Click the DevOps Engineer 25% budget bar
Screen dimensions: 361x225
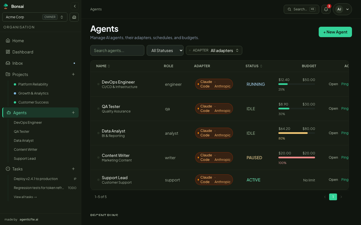click(297, 84)
